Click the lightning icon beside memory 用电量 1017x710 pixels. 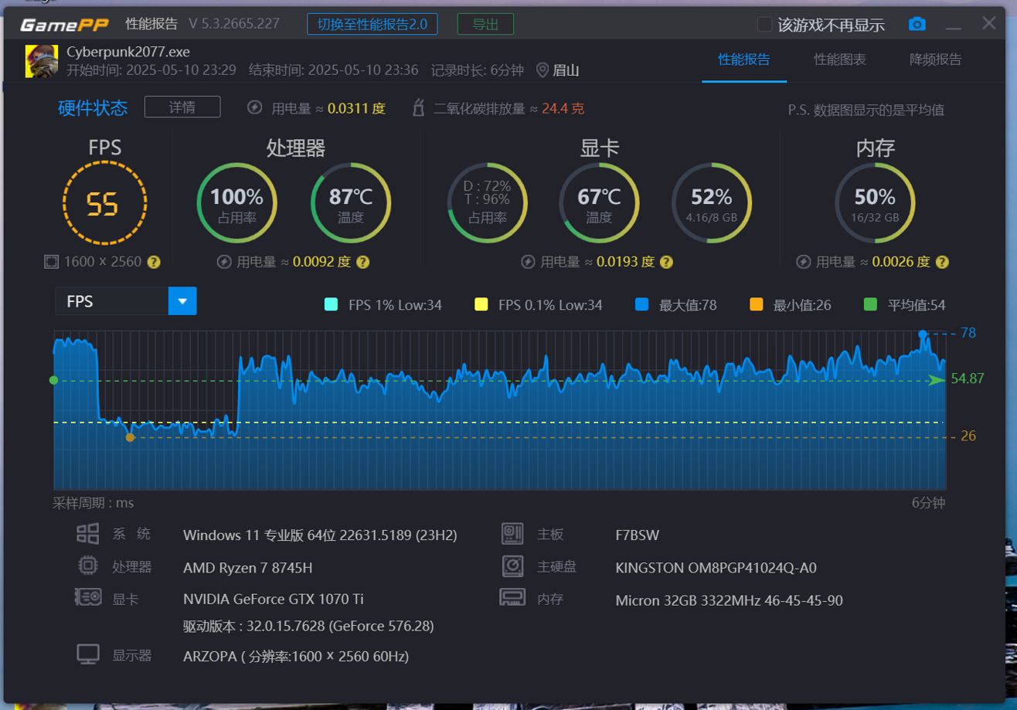coord(804,262)
